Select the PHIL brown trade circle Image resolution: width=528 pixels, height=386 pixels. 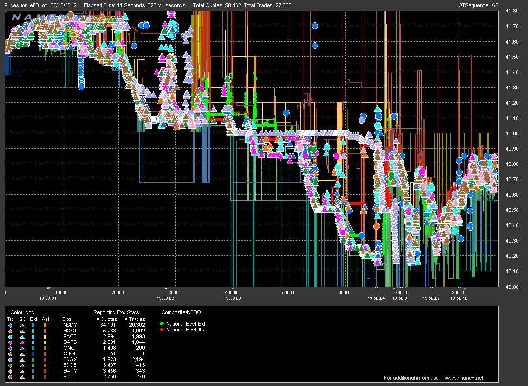click(10, 376)
